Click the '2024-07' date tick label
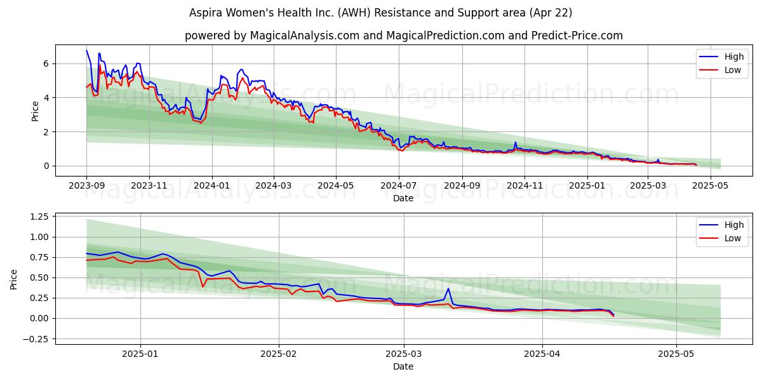The height and width of the screenshot is (381, 762). point(398,186)
